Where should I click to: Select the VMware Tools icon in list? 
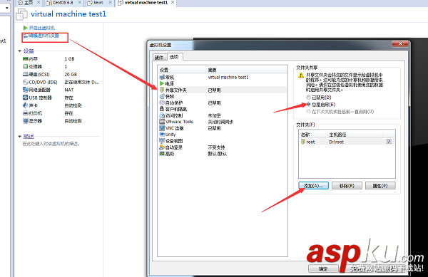point(162,122)
